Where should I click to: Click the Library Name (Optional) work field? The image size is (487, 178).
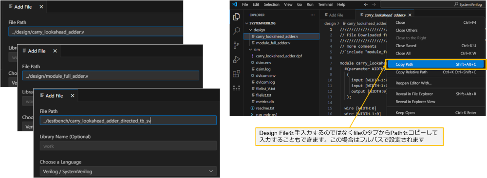pos(128,146)
